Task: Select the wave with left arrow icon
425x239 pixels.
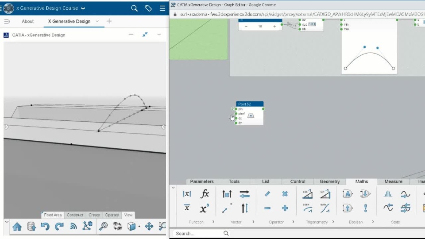Action: click(388, 208)
